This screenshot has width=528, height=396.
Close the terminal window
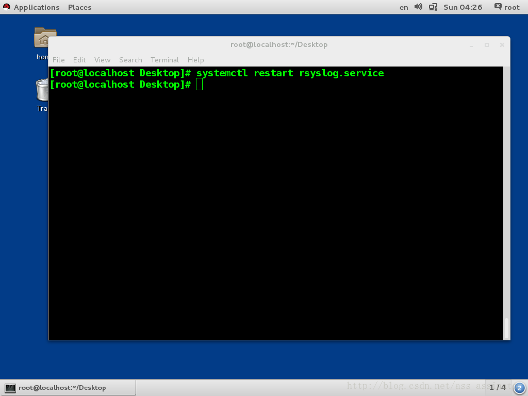(x=502, y=45)
